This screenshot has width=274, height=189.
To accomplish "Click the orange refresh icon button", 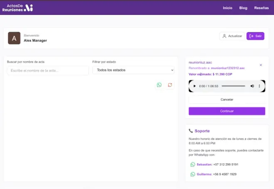I will [170, 85].
